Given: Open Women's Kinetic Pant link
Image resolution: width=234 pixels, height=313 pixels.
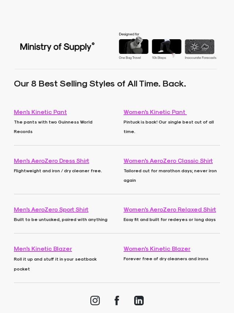Looking at the screenshot, I should point(155,112).
